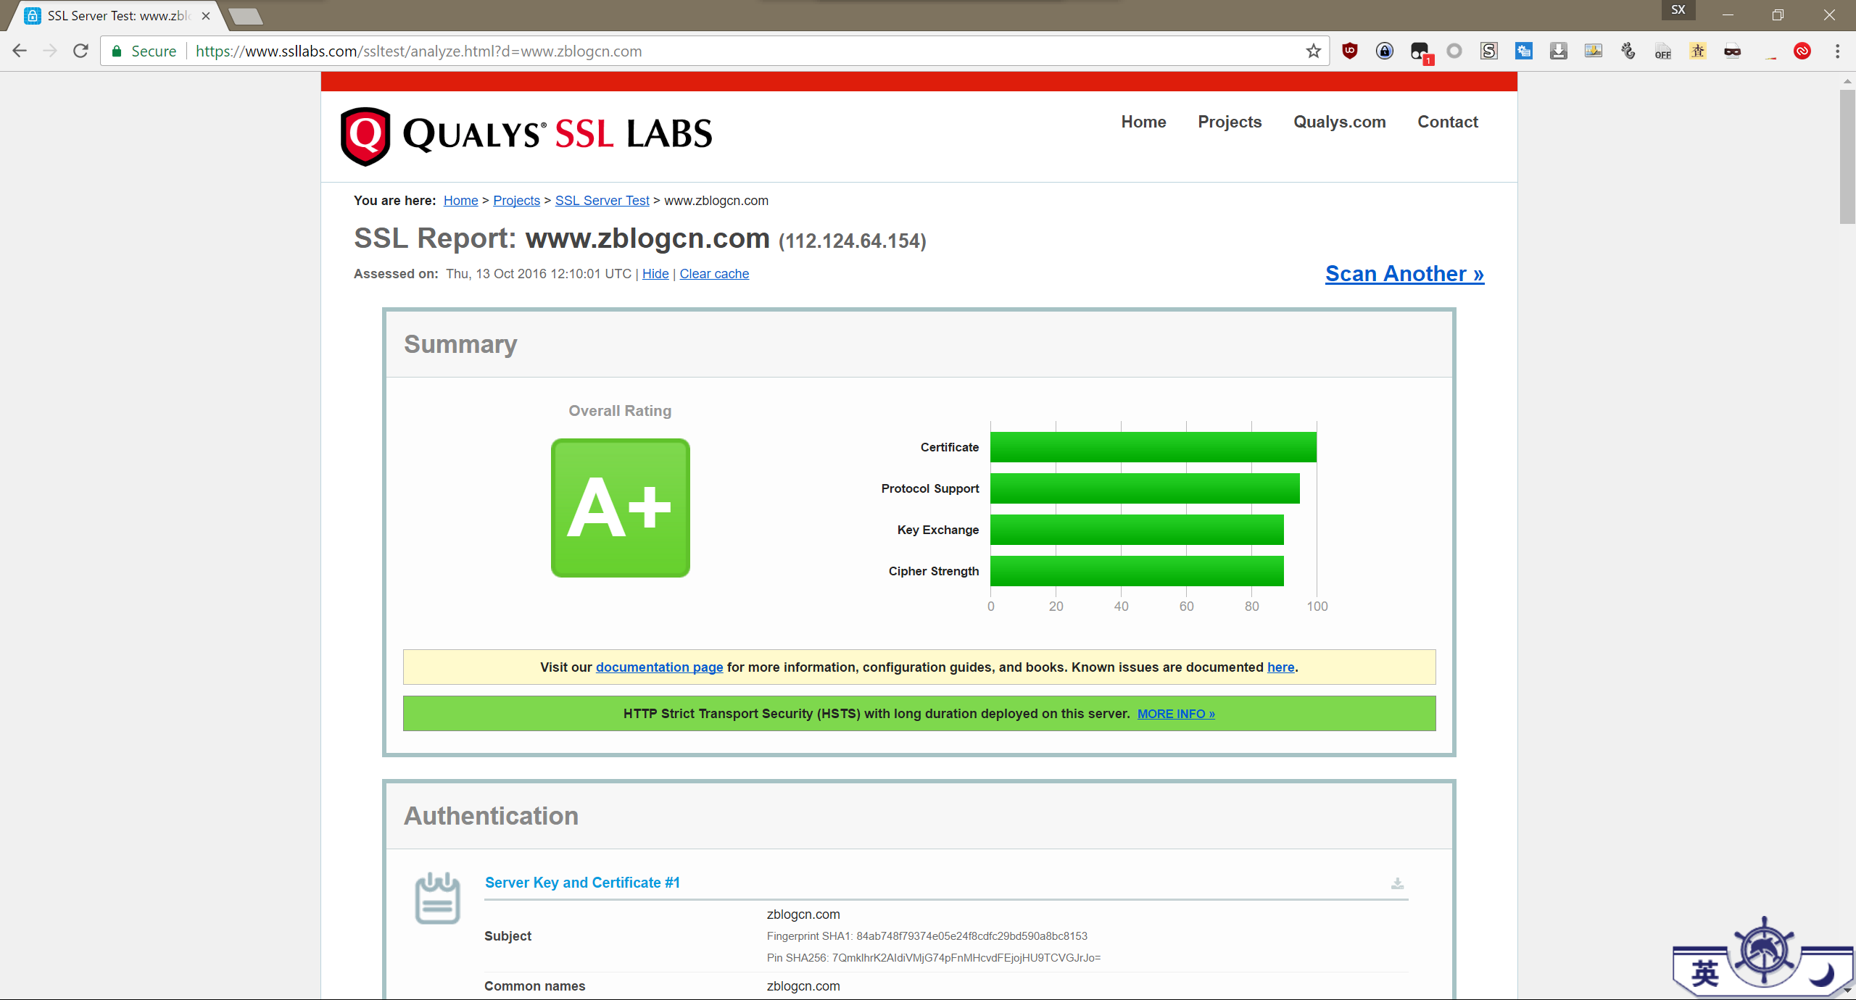Click the page vertical scrollbar thumb
This screenshot has height=1000, width=1856.
1847,156
